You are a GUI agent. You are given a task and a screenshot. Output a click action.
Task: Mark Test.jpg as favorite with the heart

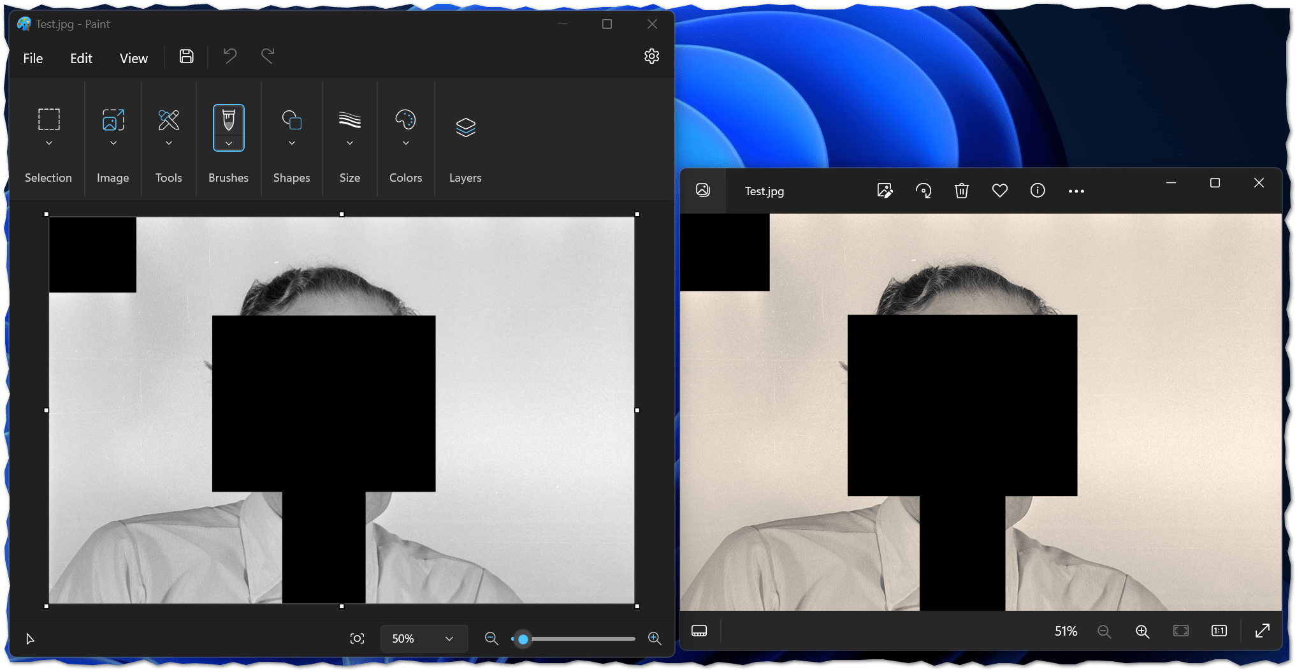click(x=1000, y=190)
